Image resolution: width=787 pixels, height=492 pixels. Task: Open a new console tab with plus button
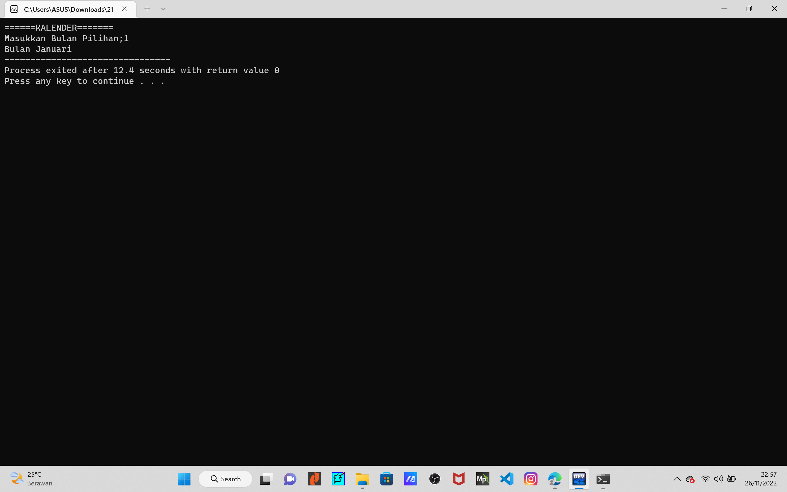[x=147, y=9]
